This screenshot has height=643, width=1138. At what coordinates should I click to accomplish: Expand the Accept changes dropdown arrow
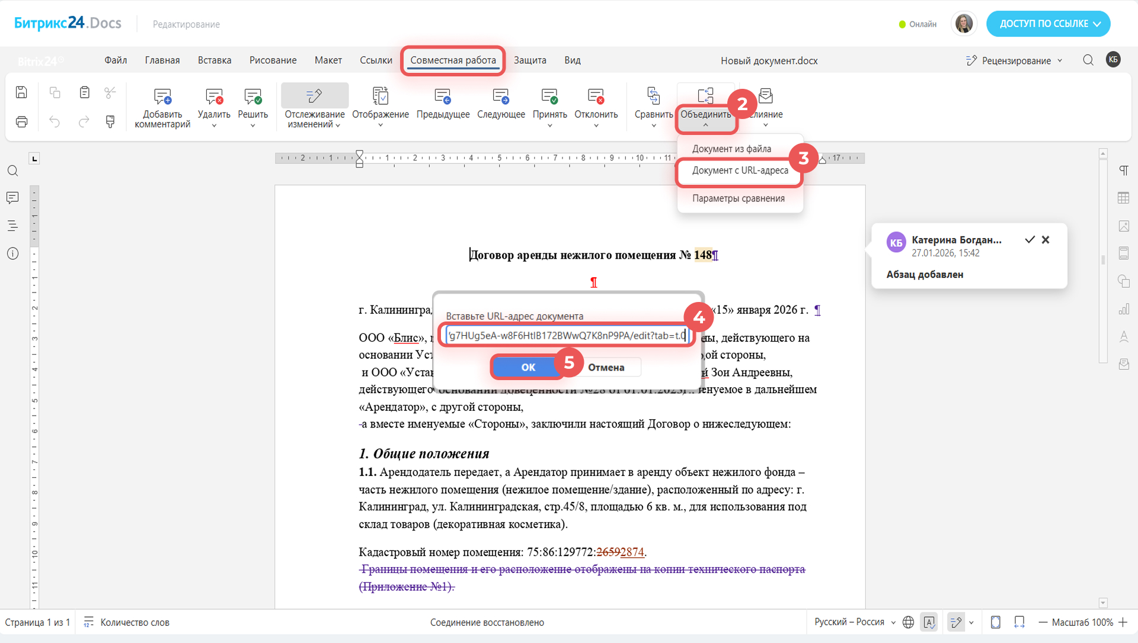[549, 126]
